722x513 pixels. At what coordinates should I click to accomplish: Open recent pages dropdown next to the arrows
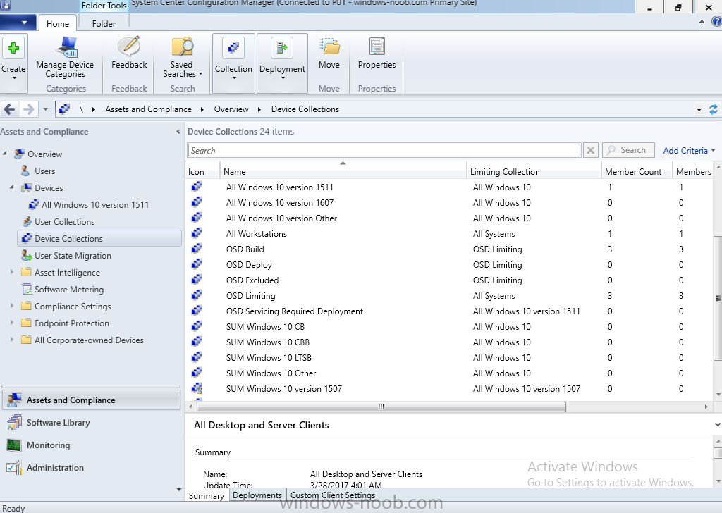point(45,109)
